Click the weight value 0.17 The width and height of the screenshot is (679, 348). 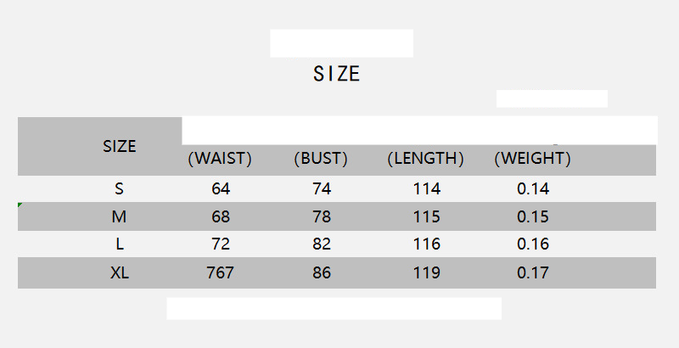pyautogui.click(x=533, y=273)
